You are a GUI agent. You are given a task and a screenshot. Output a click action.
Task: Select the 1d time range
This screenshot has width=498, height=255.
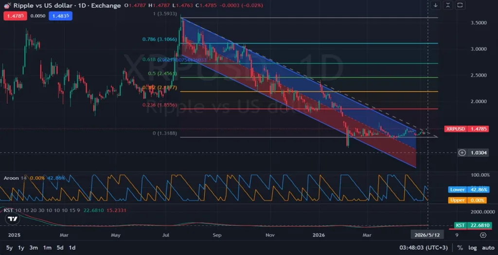[72, 248]
